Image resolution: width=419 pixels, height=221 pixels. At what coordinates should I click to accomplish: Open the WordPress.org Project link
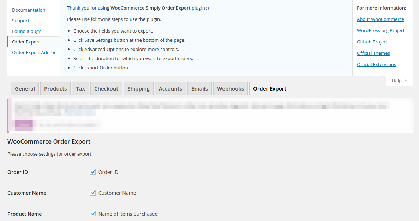pyautogui.click(x=381, y=30)
